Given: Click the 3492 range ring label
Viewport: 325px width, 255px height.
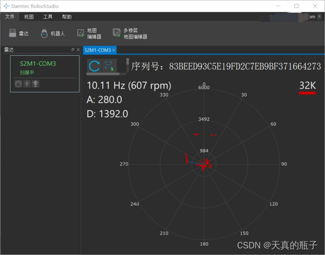Looking at the screenshot, I should point(204,119).
